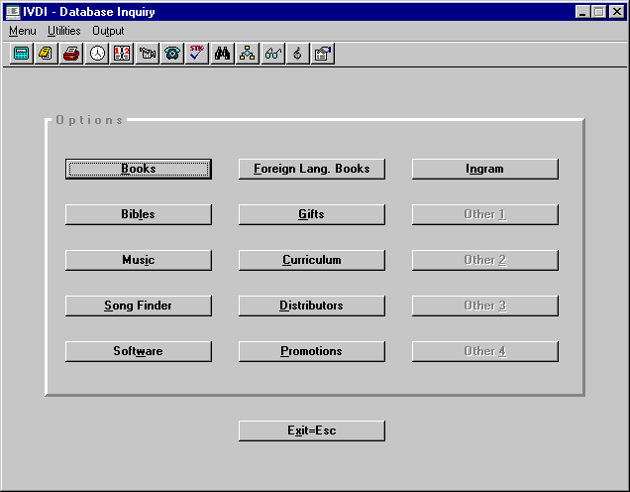Click the IVDI title bar application icon
Screen dimensions: 630x492
click(13, 12)
